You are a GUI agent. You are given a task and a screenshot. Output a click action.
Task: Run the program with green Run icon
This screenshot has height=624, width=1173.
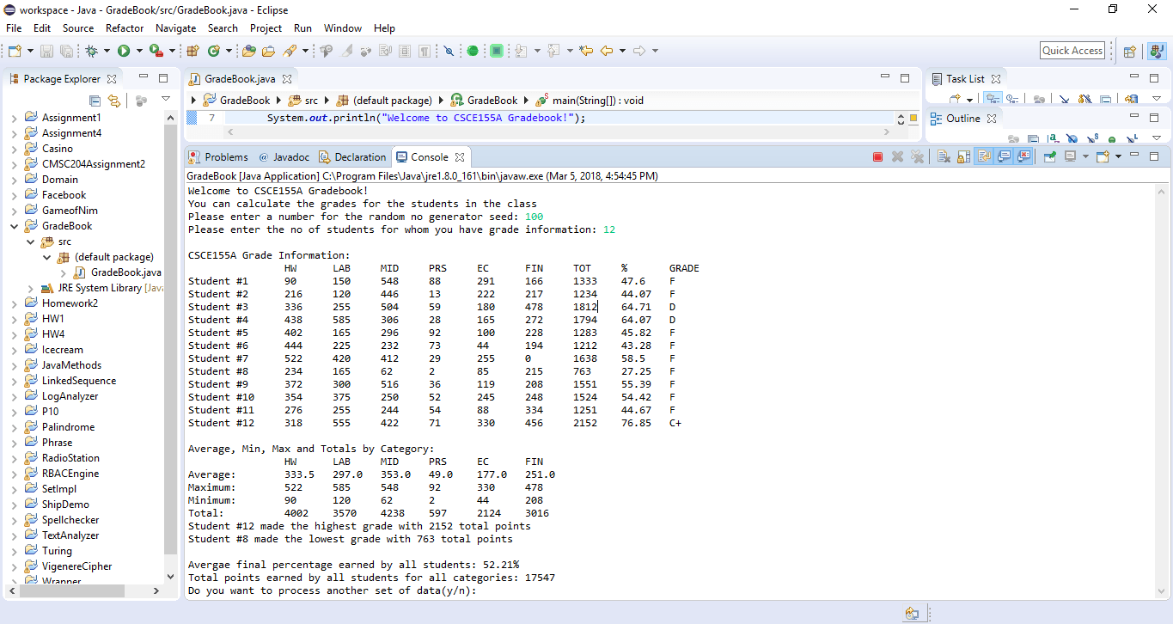point(123,51)
